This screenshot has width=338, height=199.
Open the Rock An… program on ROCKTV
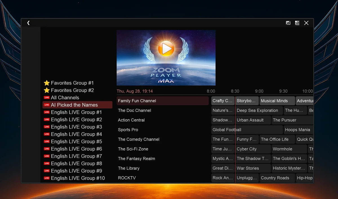point(223,178)
